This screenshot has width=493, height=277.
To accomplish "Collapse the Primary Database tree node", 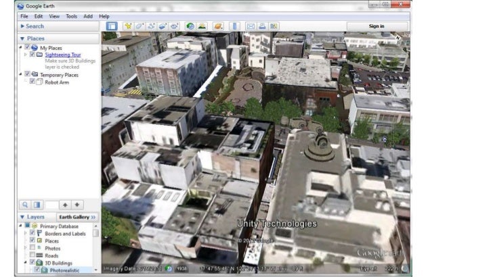I will click(21, 226).
